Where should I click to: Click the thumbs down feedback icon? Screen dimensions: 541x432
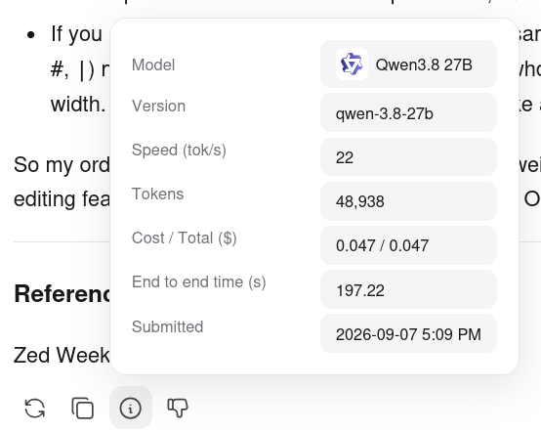coord(178,409)
